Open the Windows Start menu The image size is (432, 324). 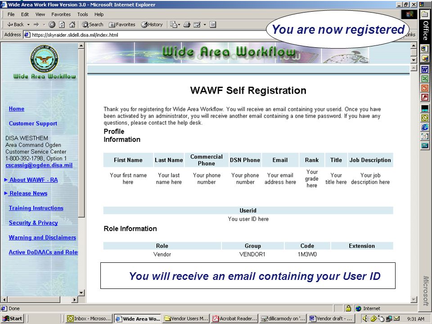coord(13,319)
